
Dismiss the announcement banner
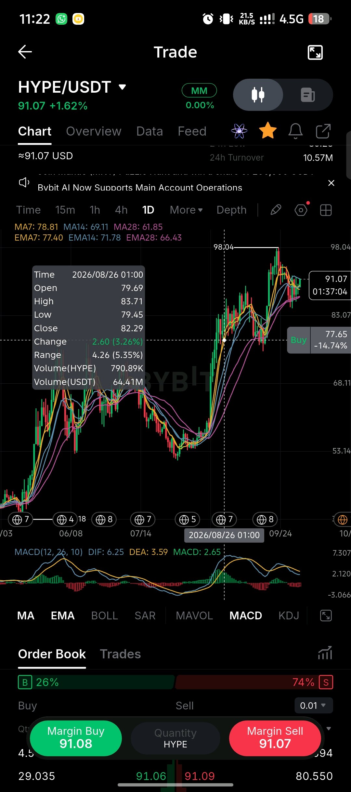click(x=331, y=183)
